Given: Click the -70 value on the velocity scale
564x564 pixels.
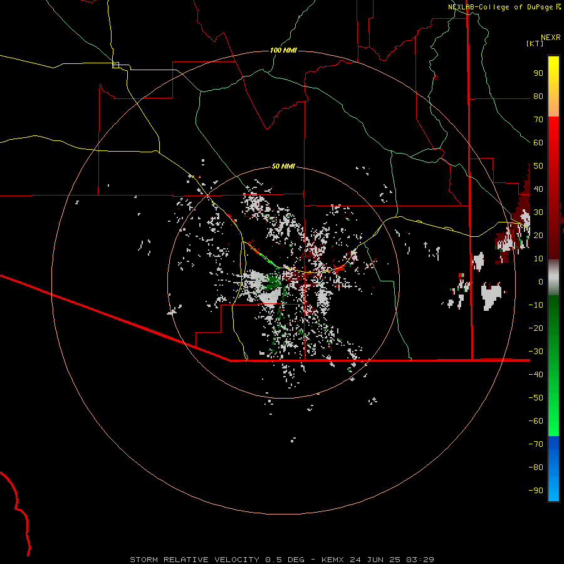Looking at the screenshot, I should pos(536,444).
